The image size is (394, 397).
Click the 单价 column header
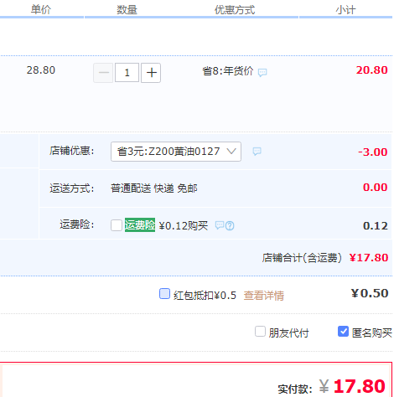click(41, 10)
